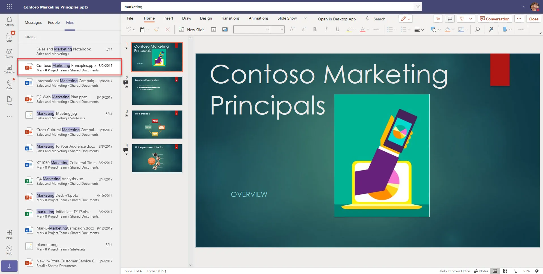Select slide 2 Emotional Connection thumbnail

[x=157, y=91]
